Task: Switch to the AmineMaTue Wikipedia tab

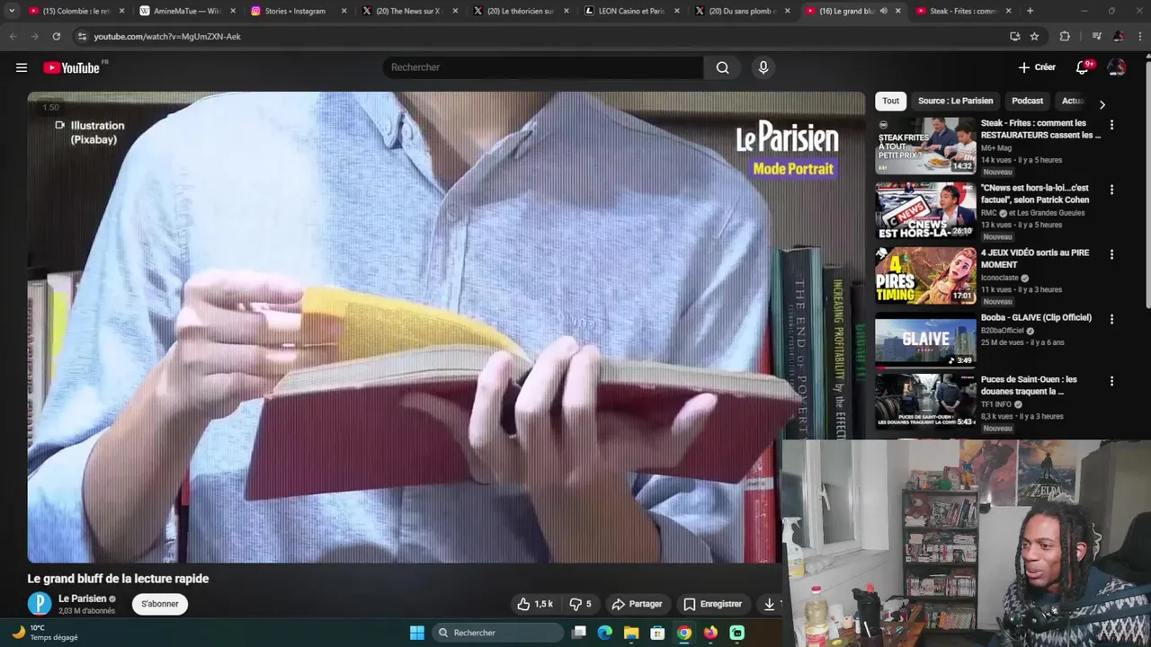Action: click(187, 11)
